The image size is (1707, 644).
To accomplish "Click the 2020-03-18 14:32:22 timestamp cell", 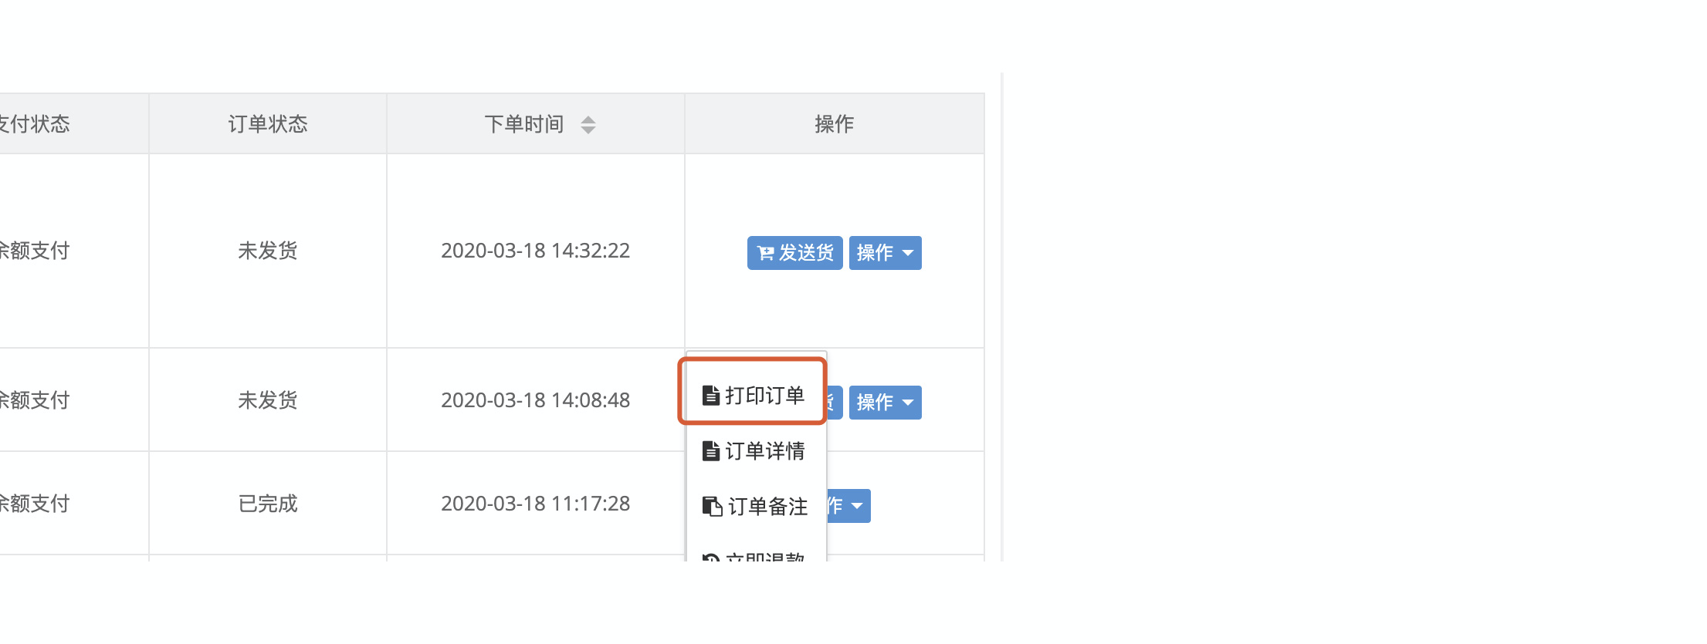I will tap(536, 251).
